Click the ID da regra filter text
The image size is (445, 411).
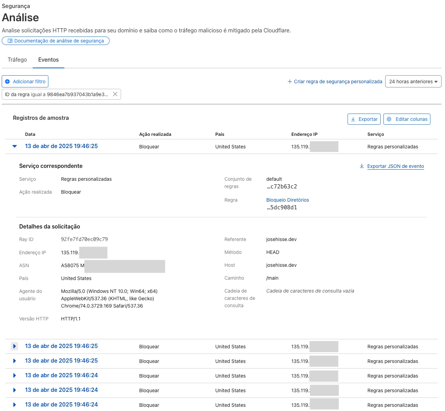coord(56,94)
